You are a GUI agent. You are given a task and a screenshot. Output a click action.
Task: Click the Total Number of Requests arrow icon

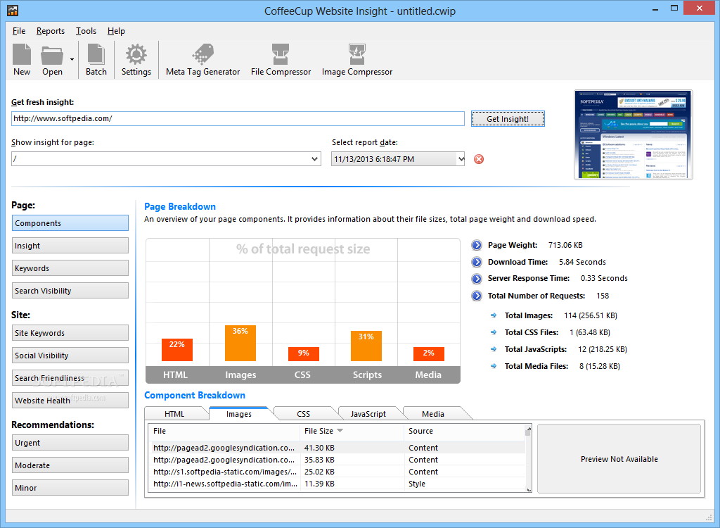tap(477, 296)
